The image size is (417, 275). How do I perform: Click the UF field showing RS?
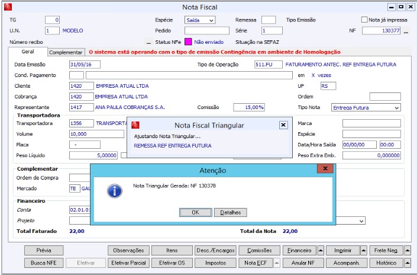[328, 86]
